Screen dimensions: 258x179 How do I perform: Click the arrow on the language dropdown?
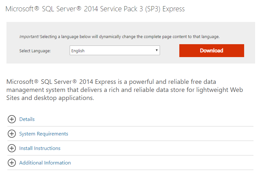[156, 50]
